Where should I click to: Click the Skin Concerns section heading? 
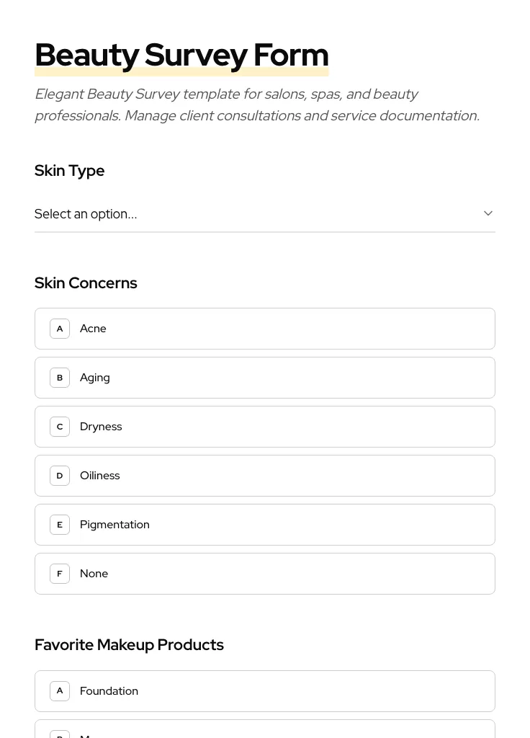(85, 283)
